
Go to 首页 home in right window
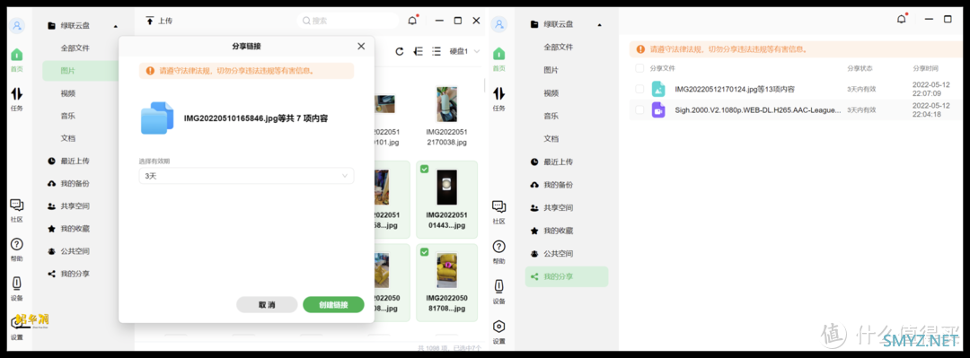tap(498, 59)
